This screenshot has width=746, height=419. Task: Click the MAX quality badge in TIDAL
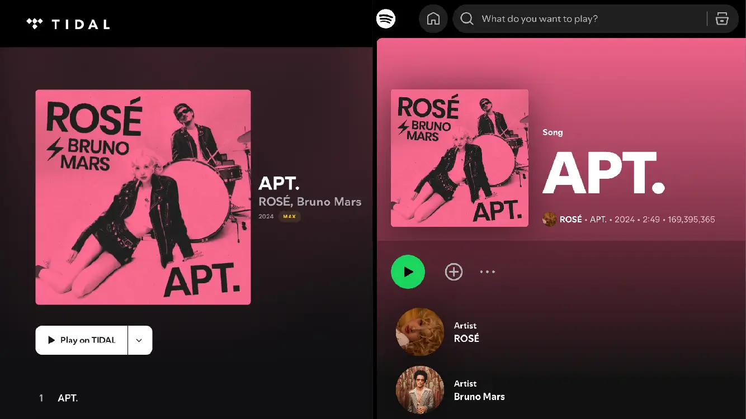(x=290, y=216)
